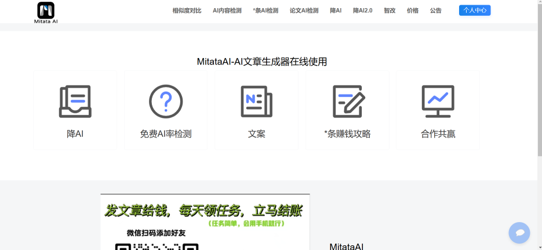
Task: Click 降AI in the top navigation
Action: pyautogui.click(x=336, y=10)
